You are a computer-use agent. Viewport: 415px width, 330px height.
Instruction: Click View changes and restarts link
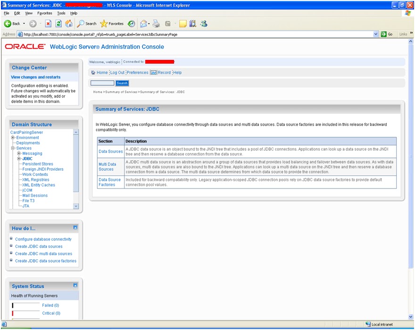click(x=36, y=77)
